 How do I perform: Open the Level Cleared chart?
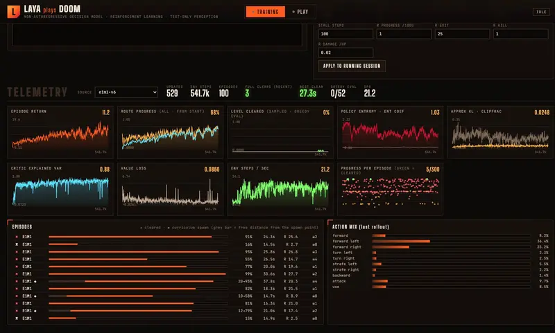click(x=280, y=132)
